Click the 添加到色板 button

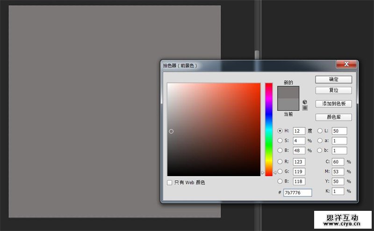333,104
